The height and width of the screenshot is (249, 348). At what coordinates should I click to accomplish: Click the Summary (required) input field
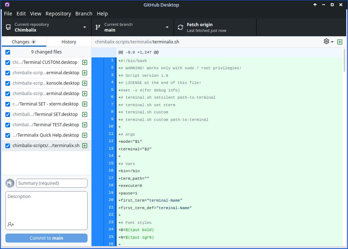click(52, 183)
